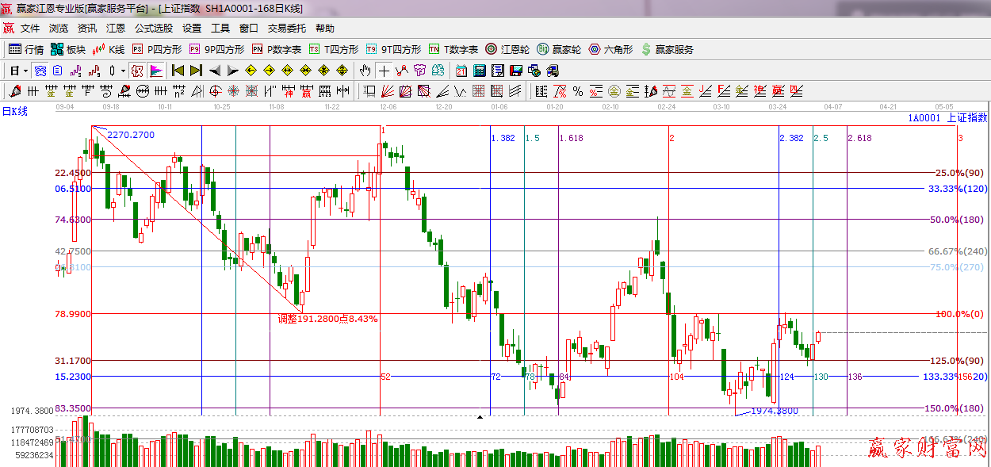
Task: Click the black right-pointing triangle arrow
Action: tap(233, 71)
